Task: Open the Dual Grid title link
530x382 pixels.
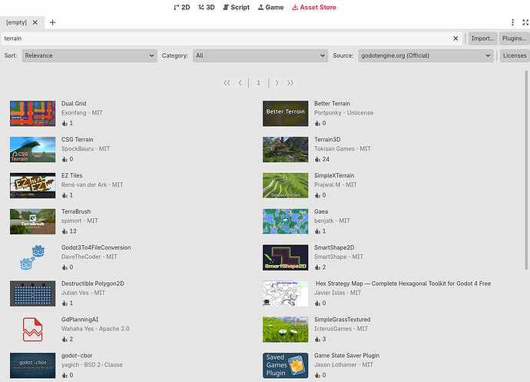Action: coord(74,104)
